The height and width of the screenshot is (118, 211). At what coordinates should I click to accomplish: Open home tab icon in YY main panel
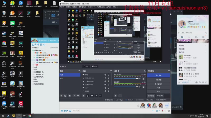[182, 37]
